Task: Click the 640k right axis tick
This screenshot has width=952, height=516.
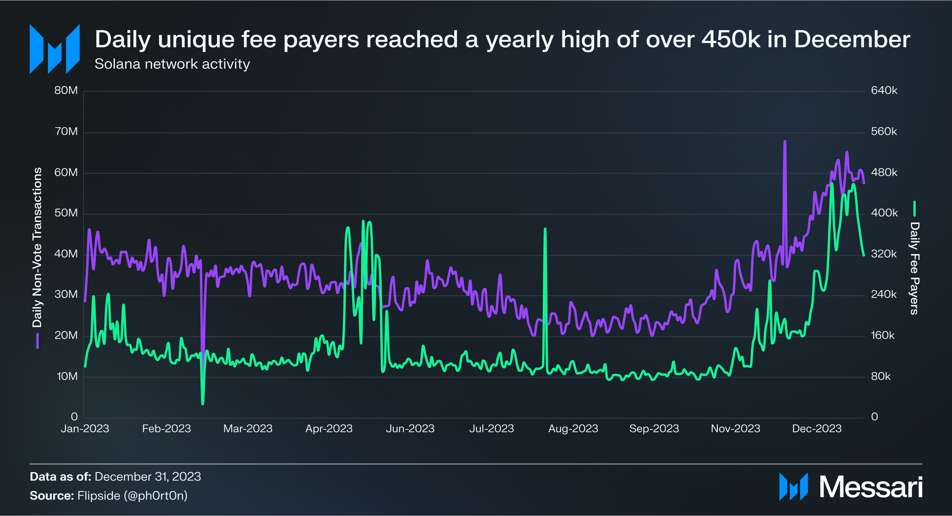Action: click(884, 91)
